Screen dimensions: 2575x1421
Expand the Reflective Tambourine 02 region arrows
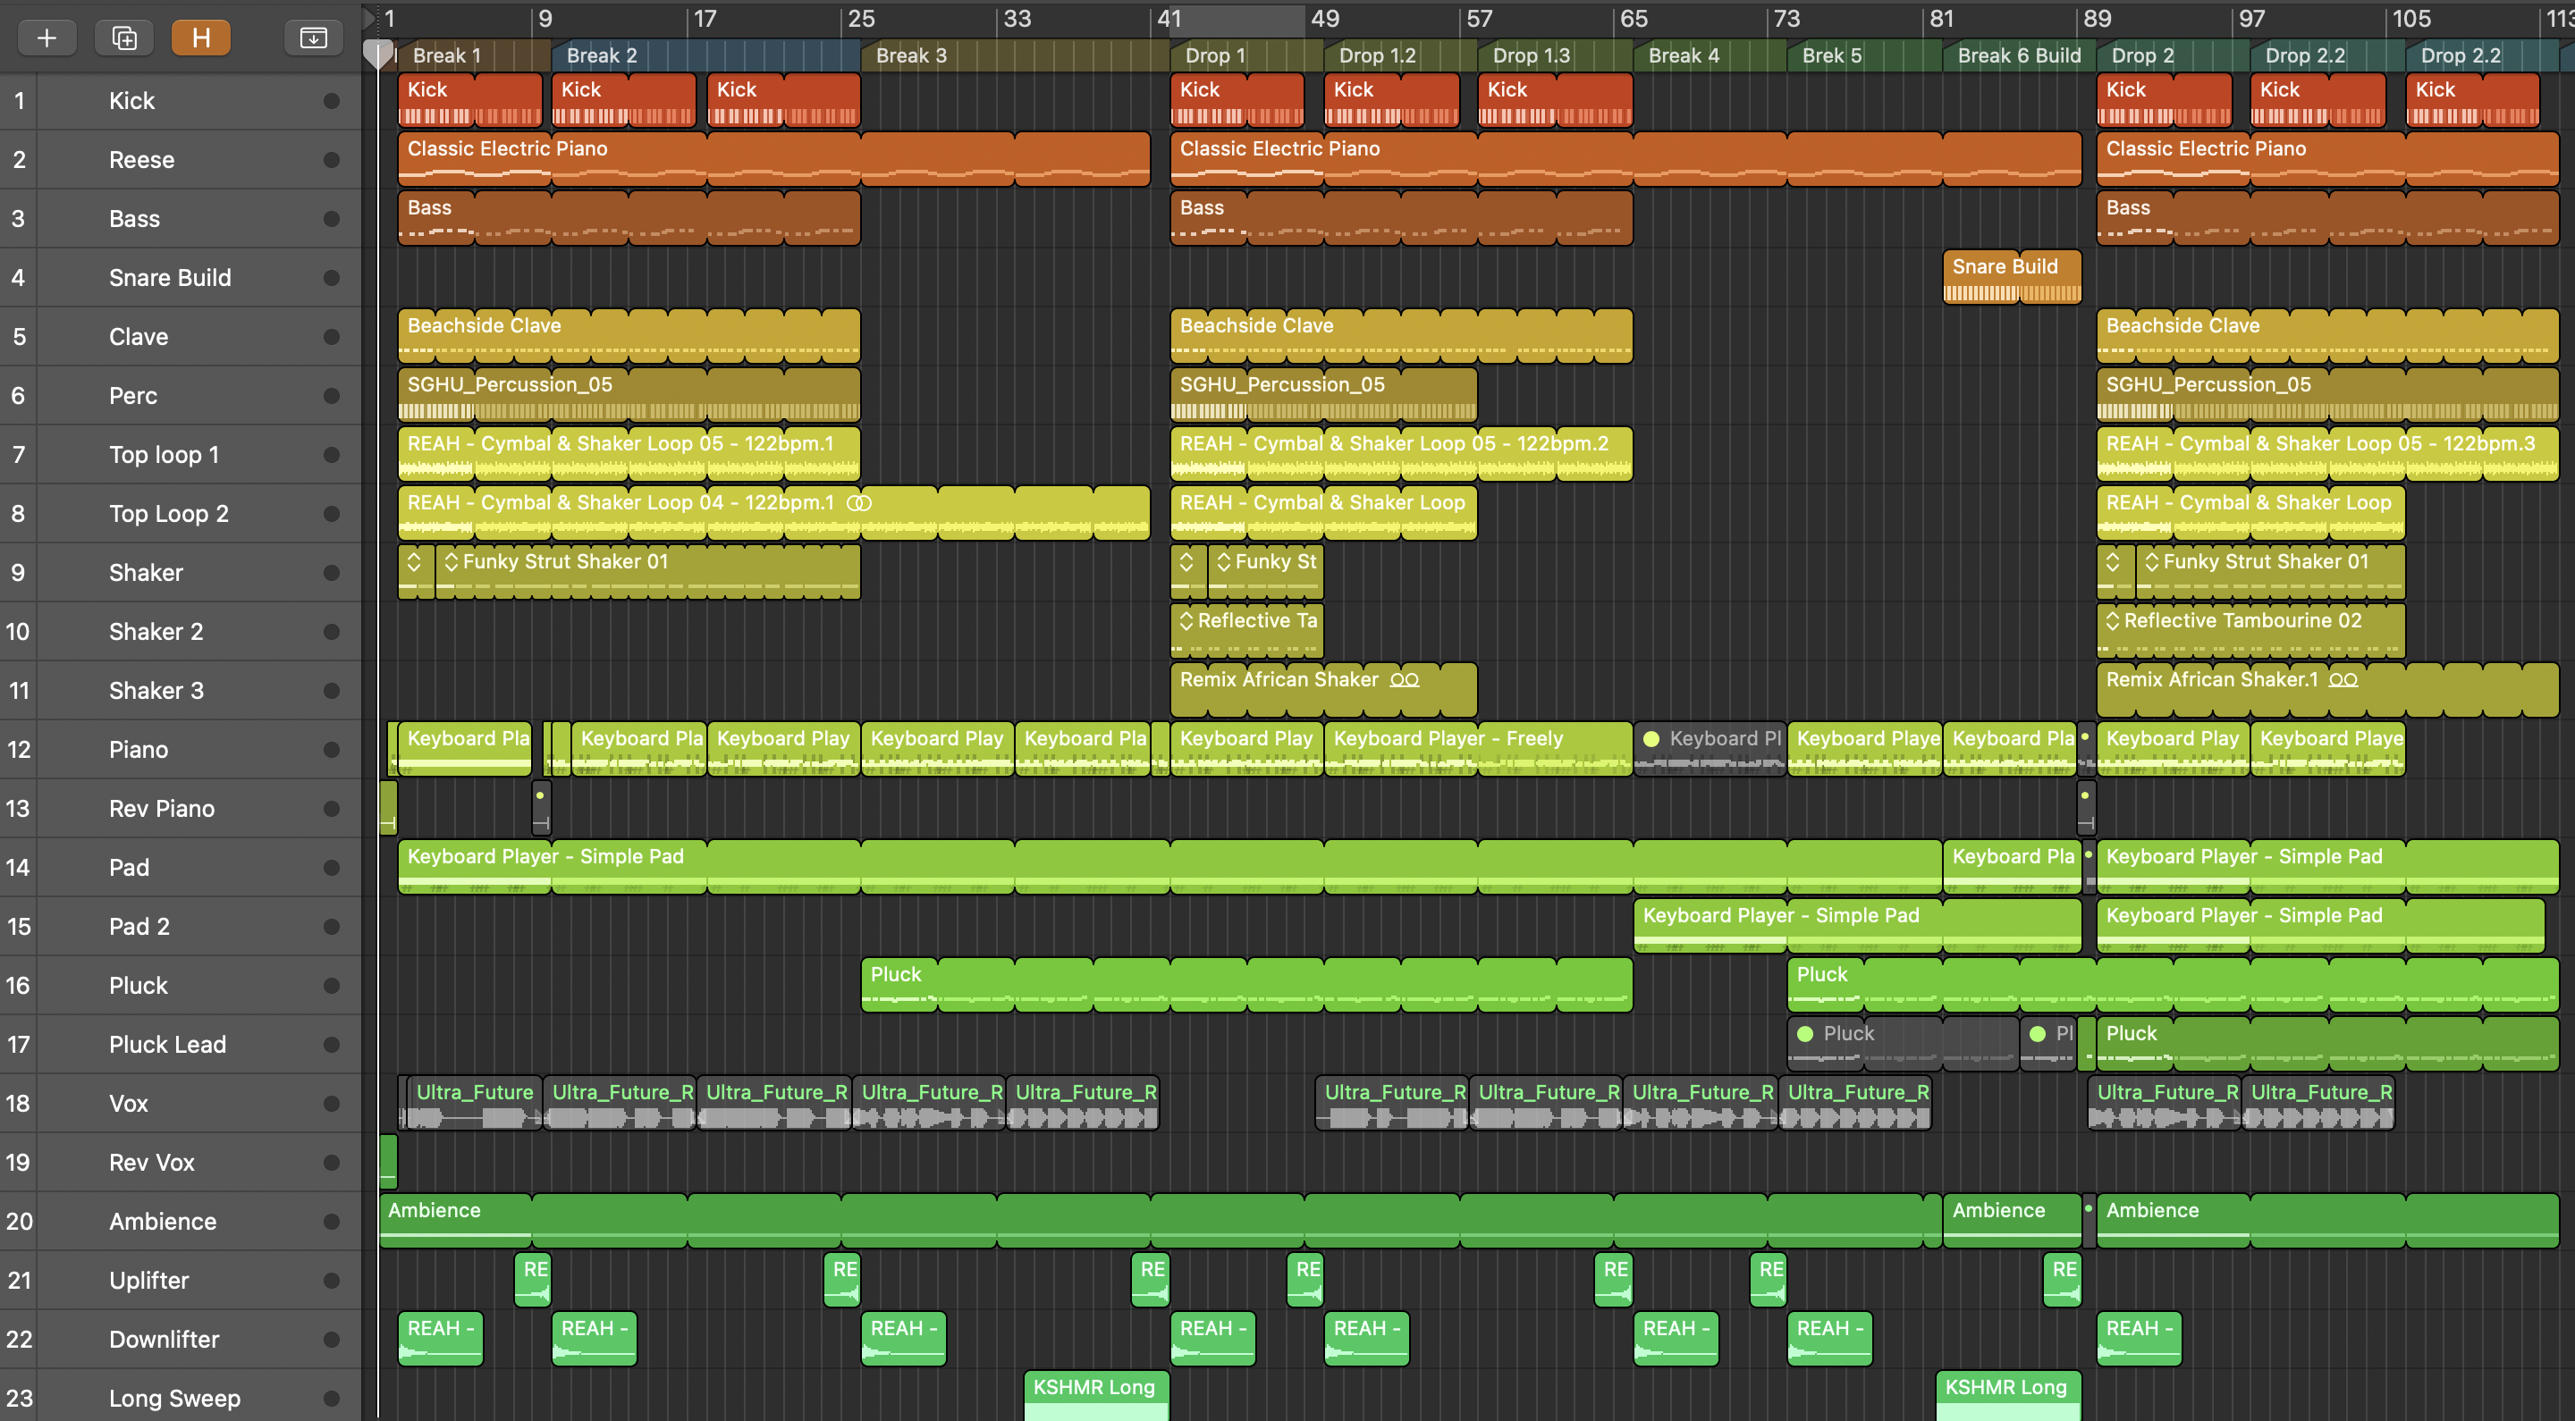coord(2112,620)
